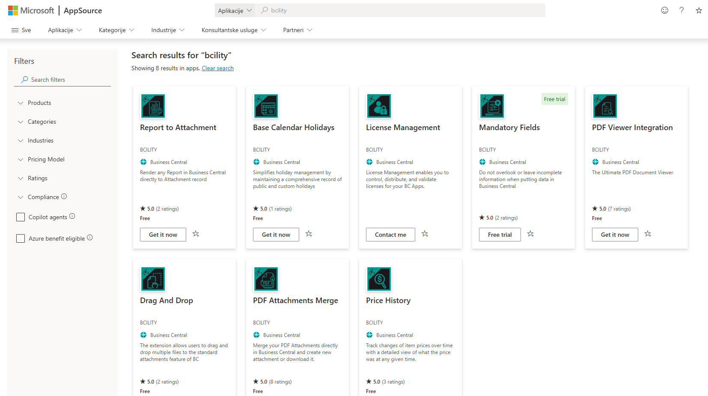Enable the Copilot agents checkbox
Viewport: 708px width, 396px height.
click(x=21, y=217)
